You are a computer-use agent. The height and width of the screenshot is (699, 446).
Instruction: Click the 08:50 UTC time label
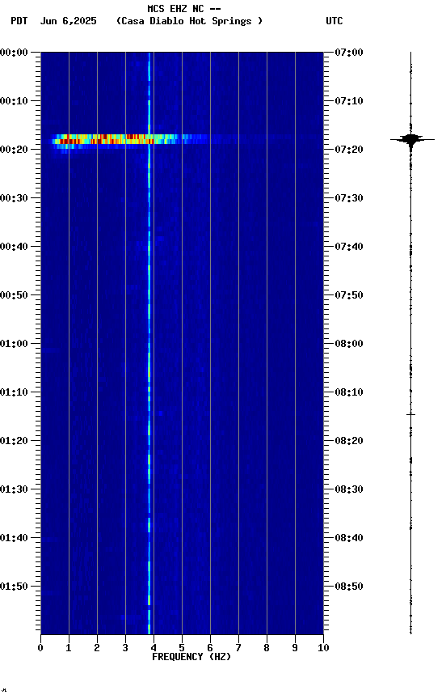(x=349, y=587)
